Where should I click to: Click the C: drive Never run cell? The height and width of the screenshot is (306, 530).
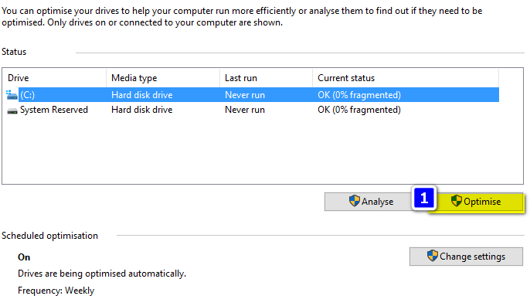coord(245,95)
